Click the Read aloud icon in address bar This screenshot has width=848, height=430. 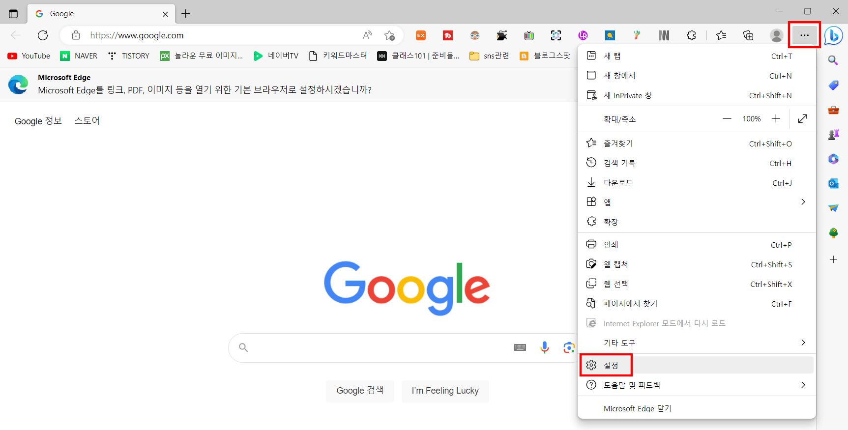[x=367, y=35]
